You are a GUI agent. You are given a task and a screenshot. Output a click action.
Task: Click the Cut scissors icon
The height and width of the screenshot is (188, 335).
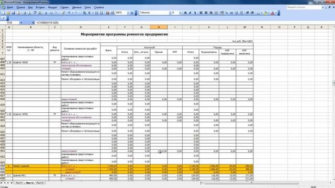click(46, 13)
